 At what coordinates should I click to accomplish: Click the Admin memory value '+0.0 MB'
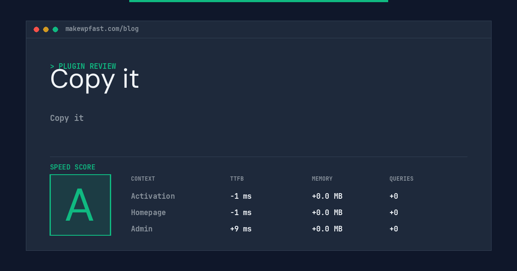(327, 229)
